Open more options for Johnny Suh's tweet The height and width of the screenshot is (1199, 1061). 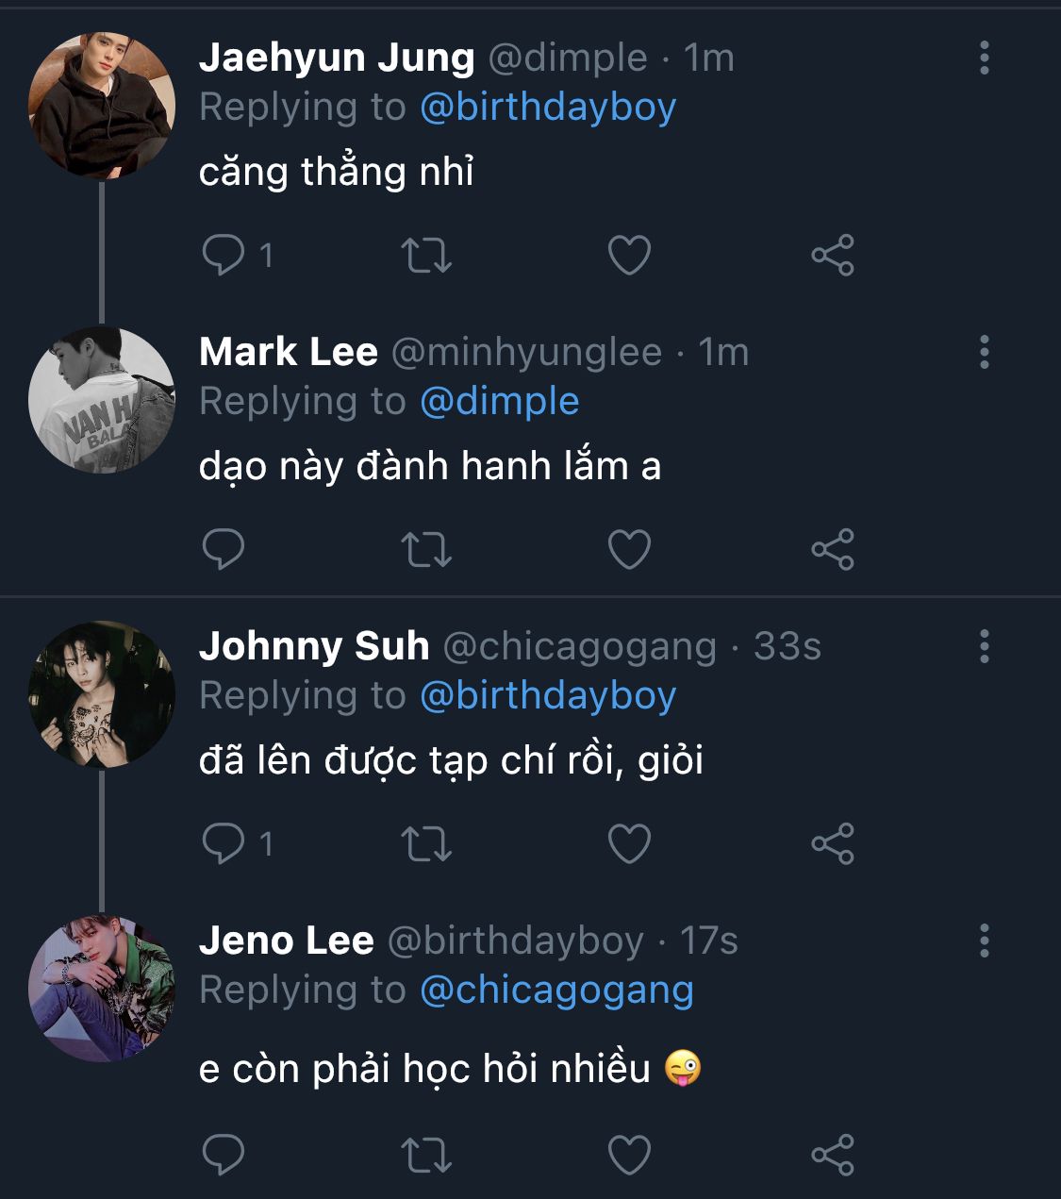[x=985, y=647]
